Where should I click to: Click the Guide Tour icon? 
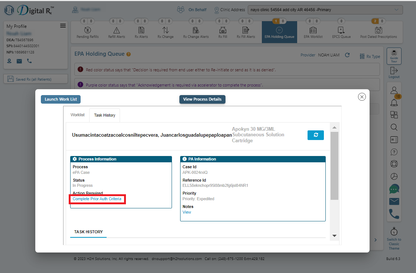tap(394, 56)
